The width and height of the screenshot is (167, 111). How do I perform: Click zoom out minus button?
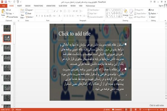(144, 110)
